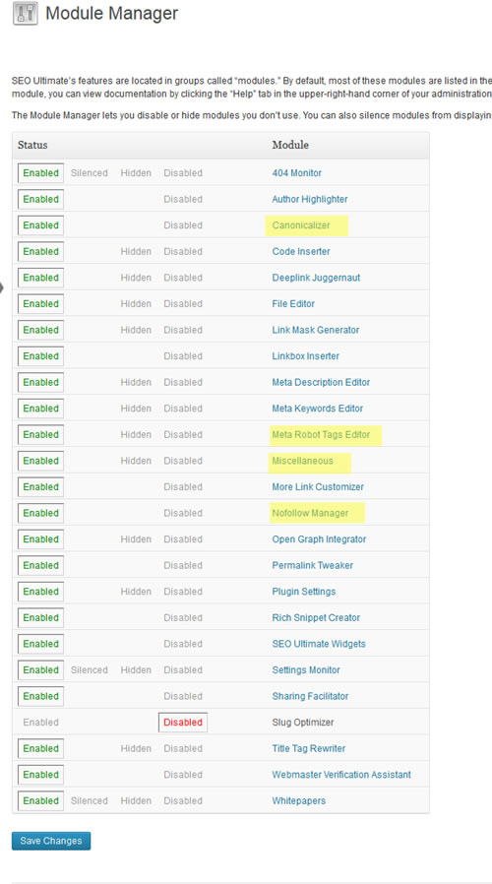Viewport: 492px width, 884px height.
Task: Open the Rich Snippet Creator link
Action: click(316, 617)
